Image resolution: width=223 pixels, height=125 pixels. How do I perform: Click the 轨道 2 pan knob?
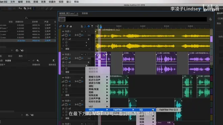pos(80,58)
